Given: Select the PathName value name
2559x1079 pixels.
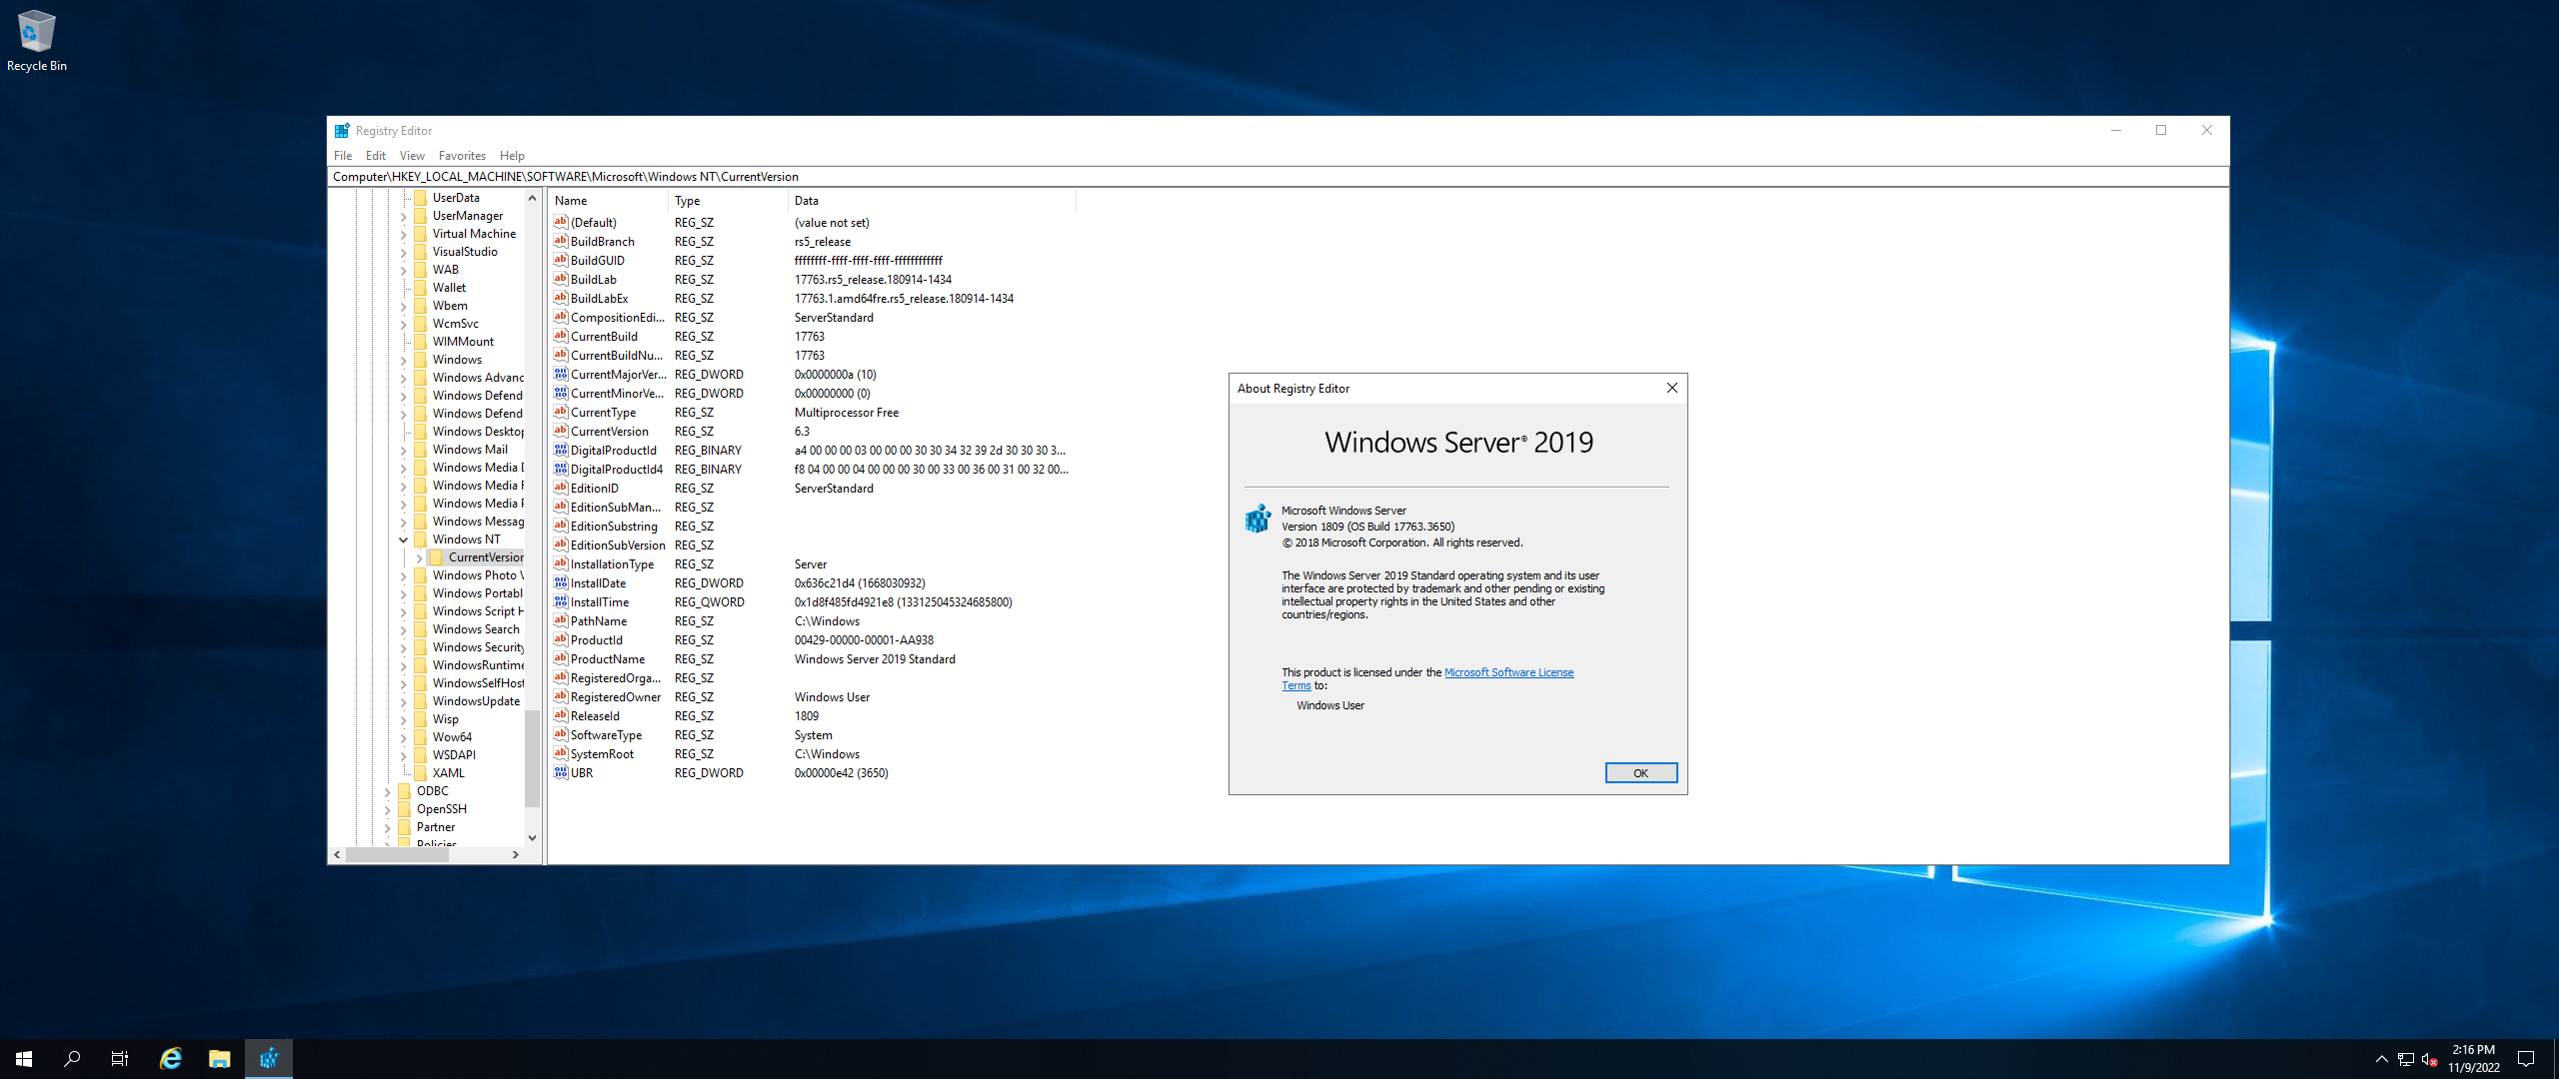Looking at the screenshot, I should point(598,620).
